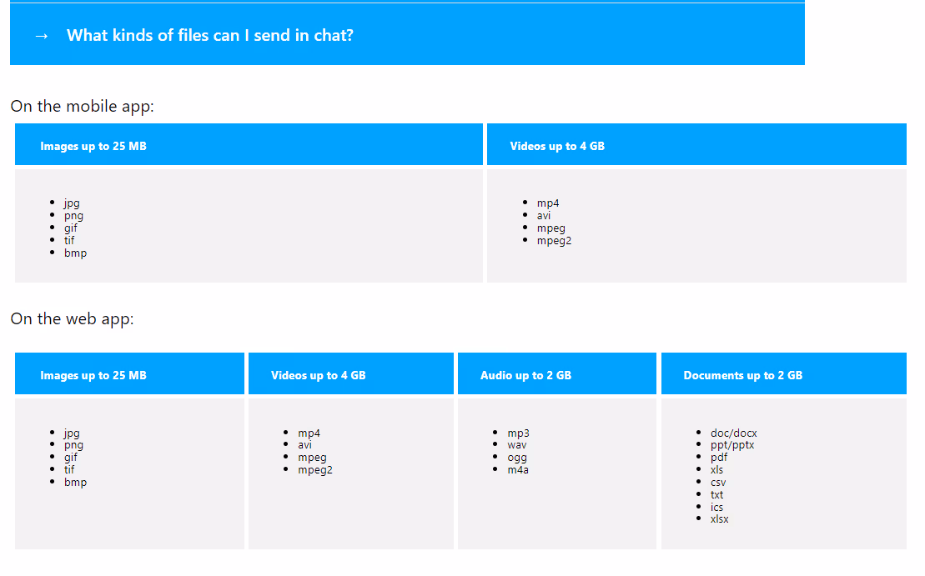The width and height of the screenshot is (925, 576).
Task: Click avi under Videos up to 4 GB
Action: [544, 215]
